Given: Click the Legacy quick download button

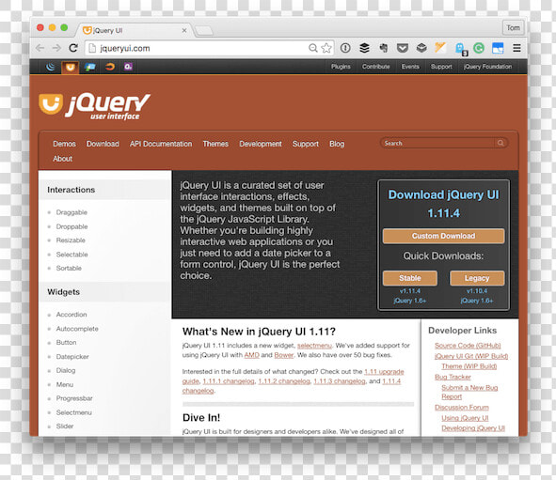Looking at the screenshot, I should coord(477,278).
